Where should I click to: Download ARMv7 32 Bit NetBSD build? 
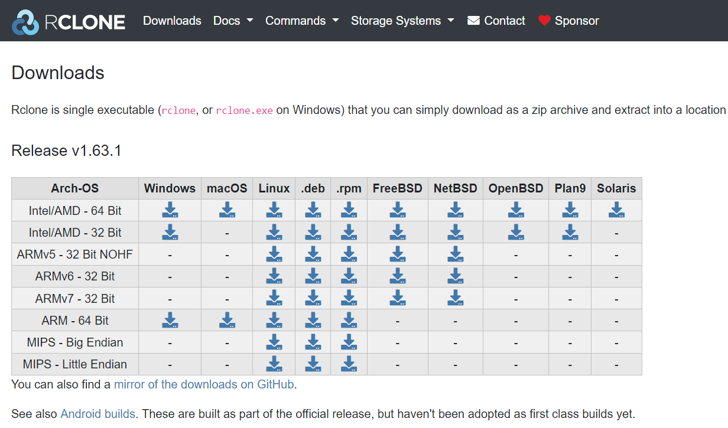click(x=455, y=298)
